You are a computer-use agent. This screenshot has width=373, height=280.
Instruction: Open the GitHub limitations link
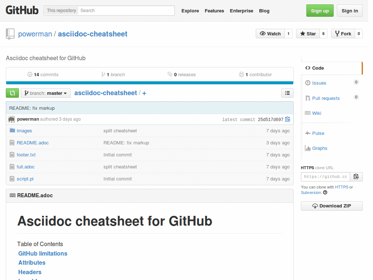point(42,253)
